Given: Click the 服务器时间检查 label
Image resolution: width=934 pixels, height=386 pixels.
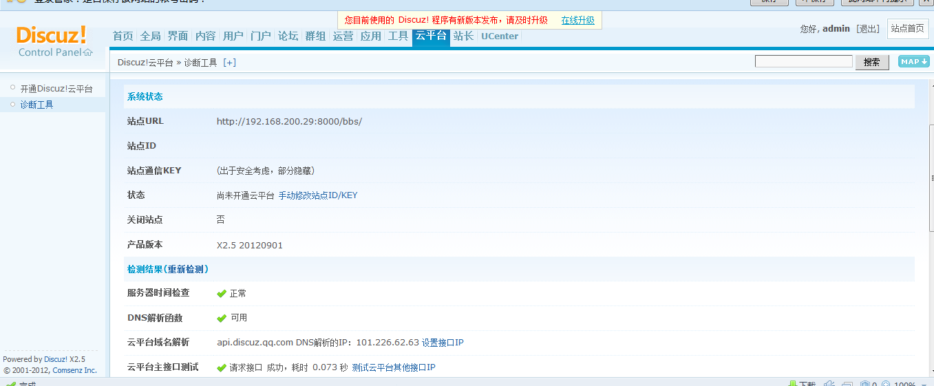Looking at the screenshot, I should pos(158,293).
